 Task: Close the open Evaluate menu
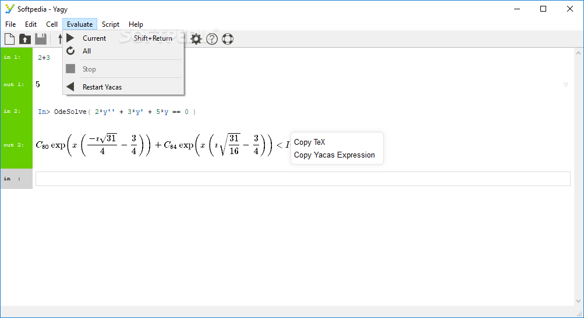[80, 24]
